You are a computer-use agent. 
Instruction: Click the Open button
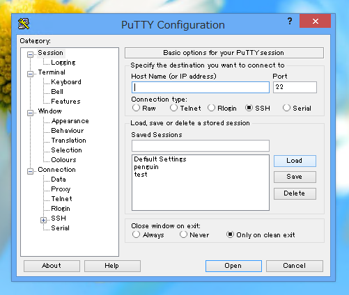(233, 266)
